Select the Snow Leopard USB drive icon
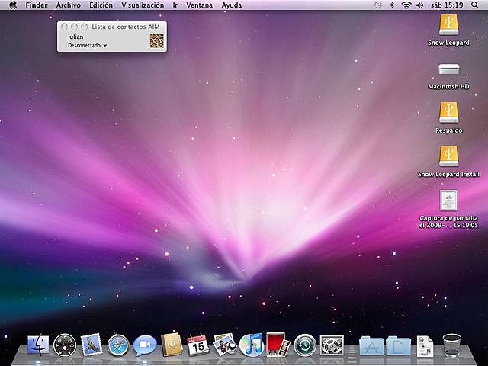 click(x=448, y=25)
